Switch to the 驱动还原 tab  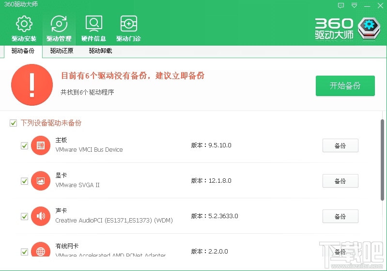pyautogui.click(x=62, y=51)
